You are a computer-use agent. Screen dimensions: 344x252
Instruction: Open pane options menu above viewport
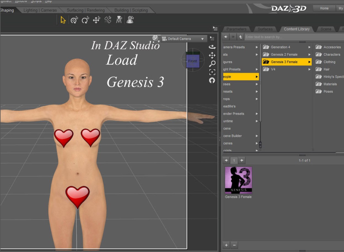tap(215, 28)
